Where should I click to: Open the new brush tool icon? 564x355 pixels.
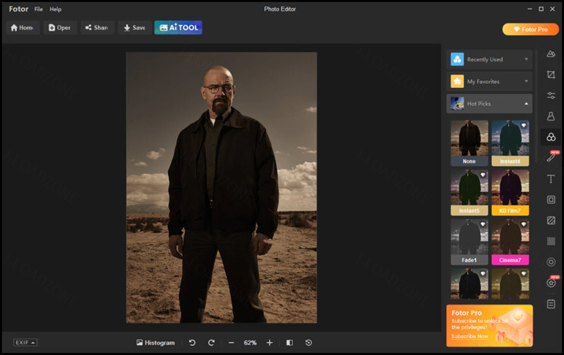(x=552, y=157)
